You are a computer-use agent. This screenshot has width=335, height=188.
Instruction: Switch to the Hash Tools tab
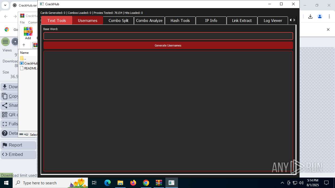(180, 20)
